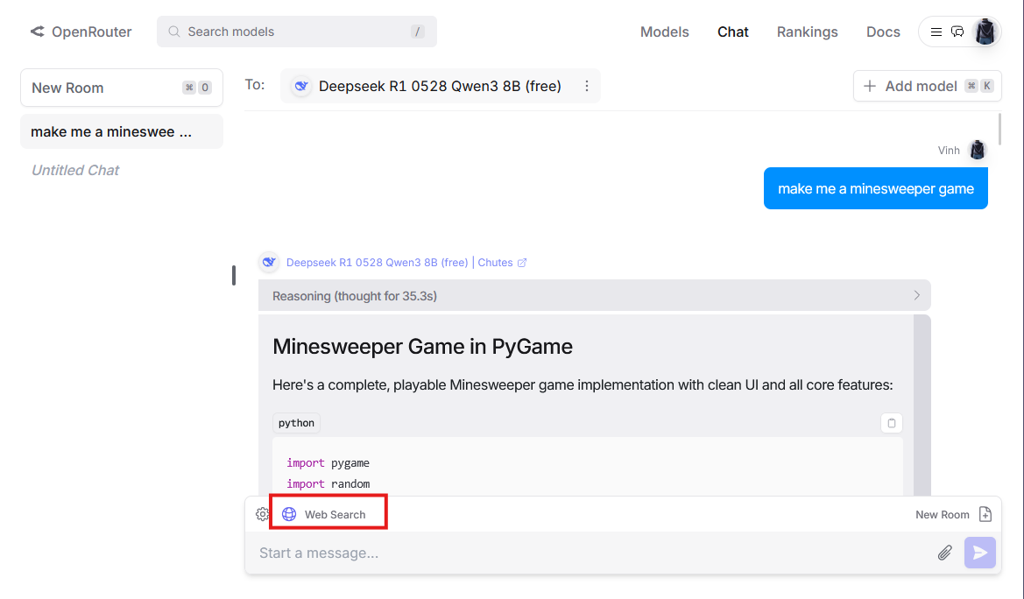Click the collapse handle left of the response
Image resolution: width=1024 pixels, height=599 pixels.
click(234, 275)
